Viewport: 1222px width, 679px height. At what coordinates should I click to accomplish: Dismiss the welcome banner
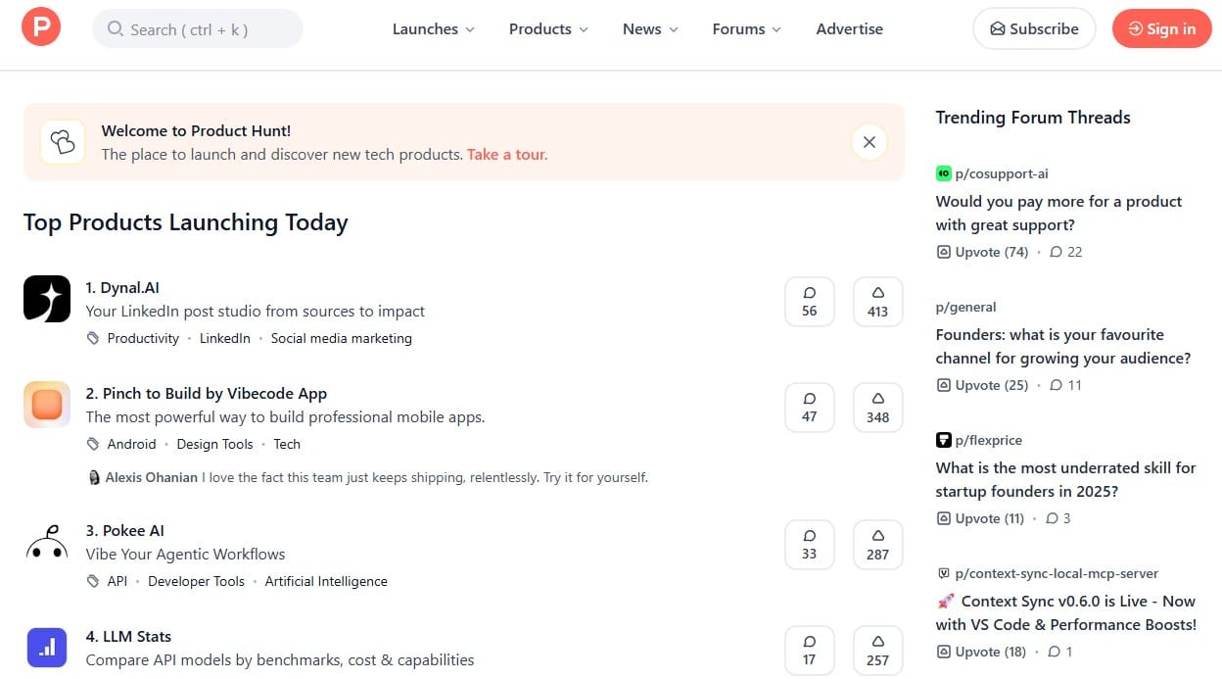click(x=869, y=141)
